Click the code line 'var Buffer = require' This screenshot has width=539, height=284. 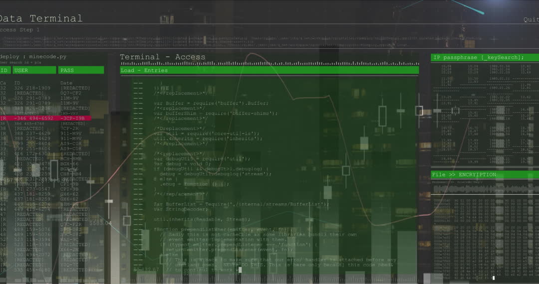click(211, 103)
